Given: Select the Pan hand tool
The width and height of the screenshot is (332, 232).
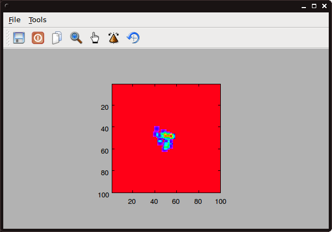Looking at the screenshot, I should tap(94, 38).
